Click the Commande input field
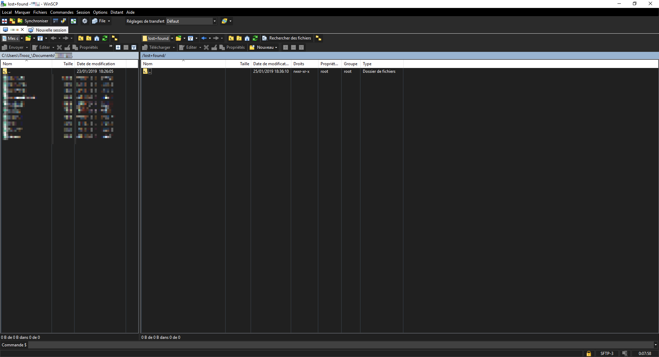The height and width of the screenshot is (357, 659). (340, 345)
